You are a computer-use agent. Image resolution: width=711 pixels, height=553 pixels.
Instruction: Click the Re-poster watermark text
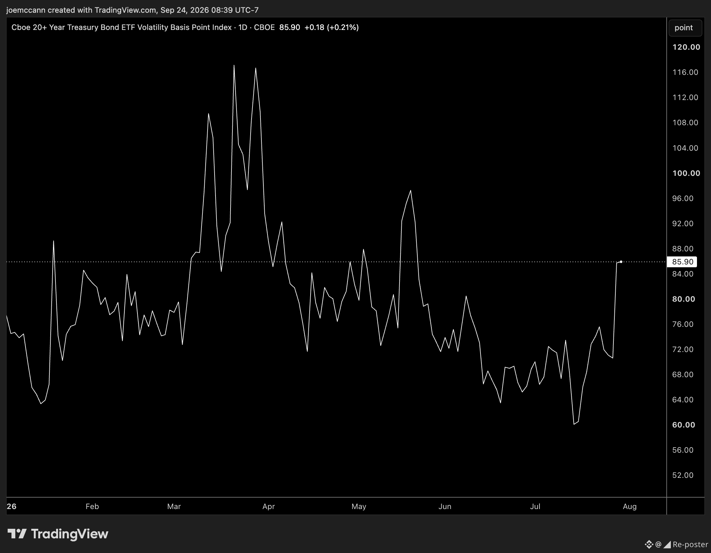click(691, 544)
